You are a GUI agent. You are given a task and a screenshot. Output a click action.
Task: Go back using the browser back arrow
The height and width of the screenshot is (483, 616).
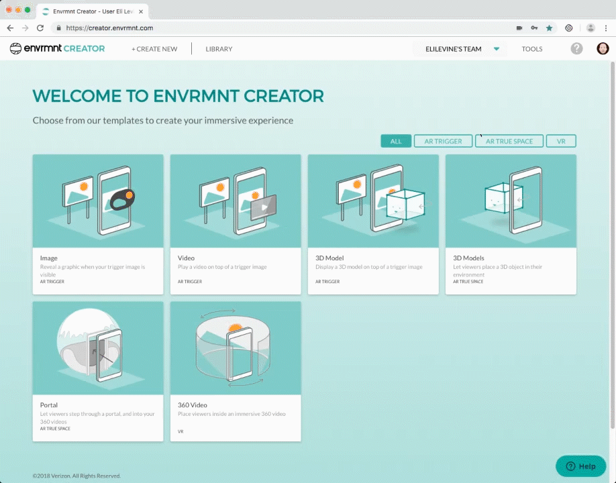tap(10, 28)
